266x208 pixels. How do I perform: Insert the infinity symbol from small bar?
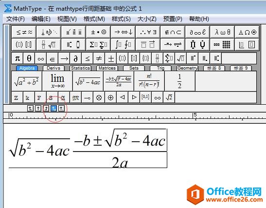pyautogui.click(x=41, y=58)
